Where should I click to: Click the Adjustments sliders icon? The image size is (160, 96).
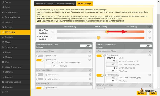point(3,47)
